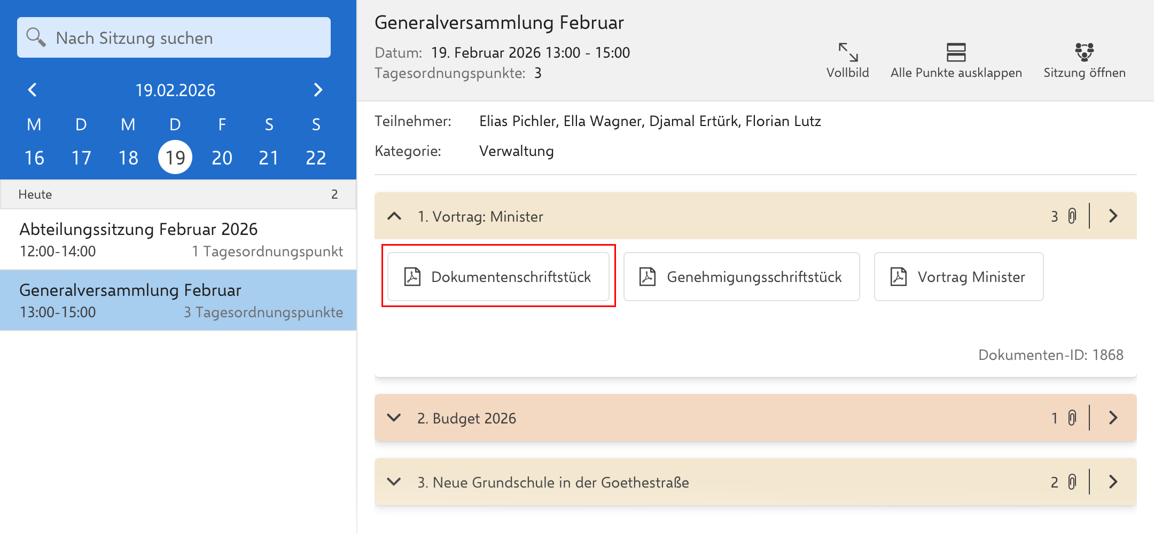The image size is (1154, 534).
Task: Select day 21 in the calendar
Action: 269,158
